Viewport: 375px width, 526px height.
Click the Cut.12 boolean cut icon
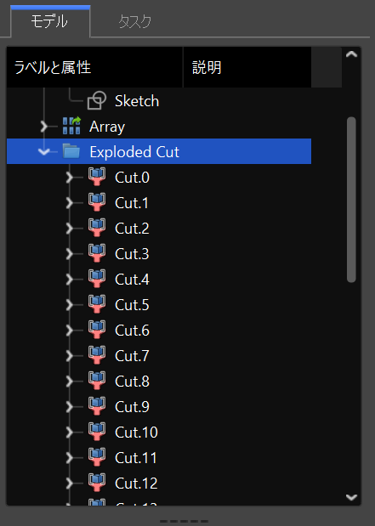(97, 483)
